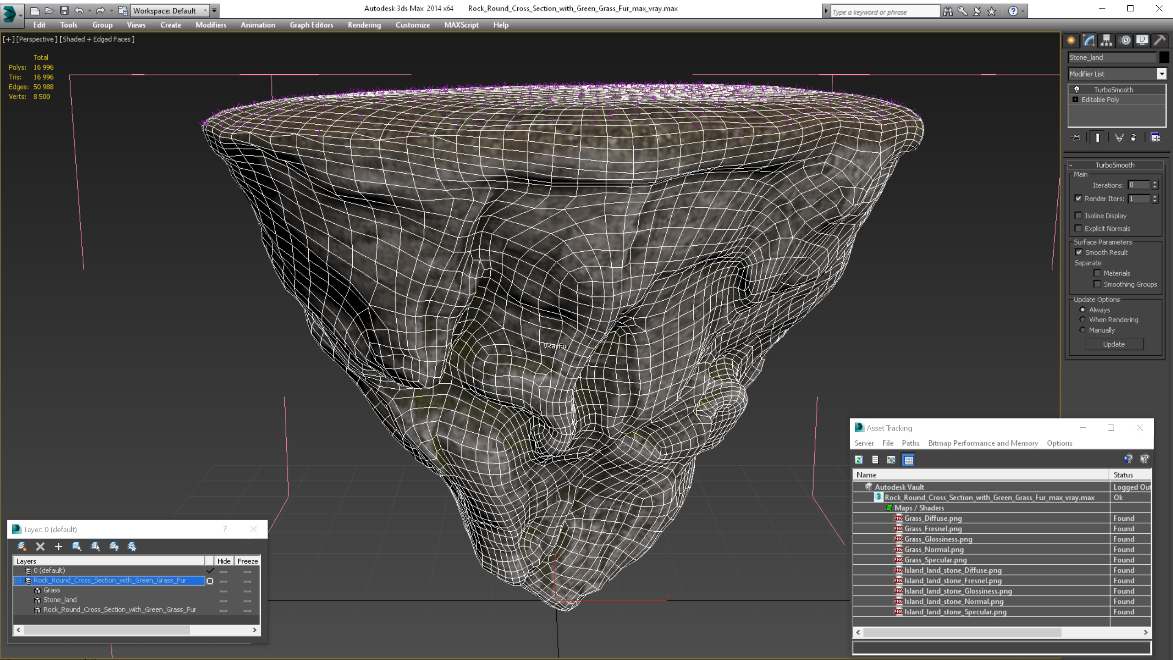
Task: Open the Help icon dropdown arrow in title bar
Action: [1023, 11]
